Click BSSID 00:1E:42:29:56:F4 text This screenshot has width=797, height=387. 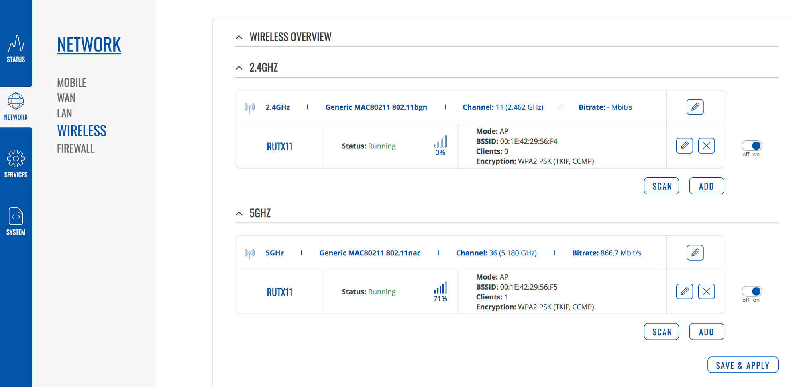tap(517, 141)
